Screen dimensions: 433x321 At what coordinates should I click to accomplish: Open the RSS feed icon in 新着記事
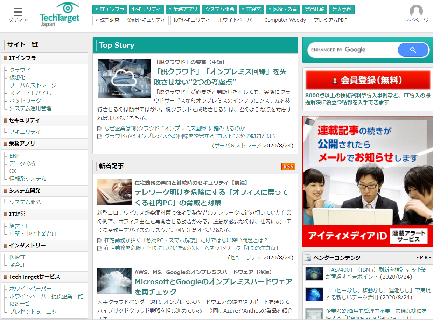tap(288, 167)
